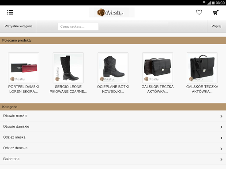Image resolution: width=226 pixels, height=169 pixels.
Task: Open Sergio Leone pikowane boot thumbnail
Action: tap(68, 68)
